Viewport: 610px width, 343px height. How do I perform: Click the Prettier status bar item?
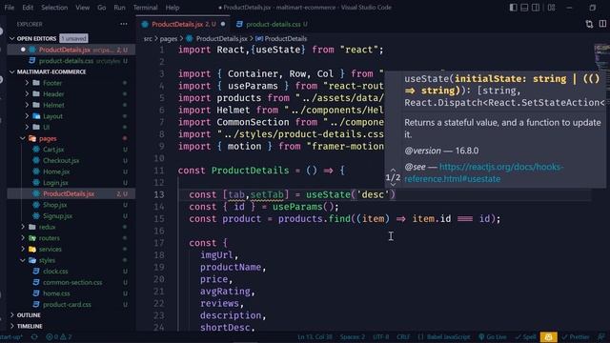(576, 337)
